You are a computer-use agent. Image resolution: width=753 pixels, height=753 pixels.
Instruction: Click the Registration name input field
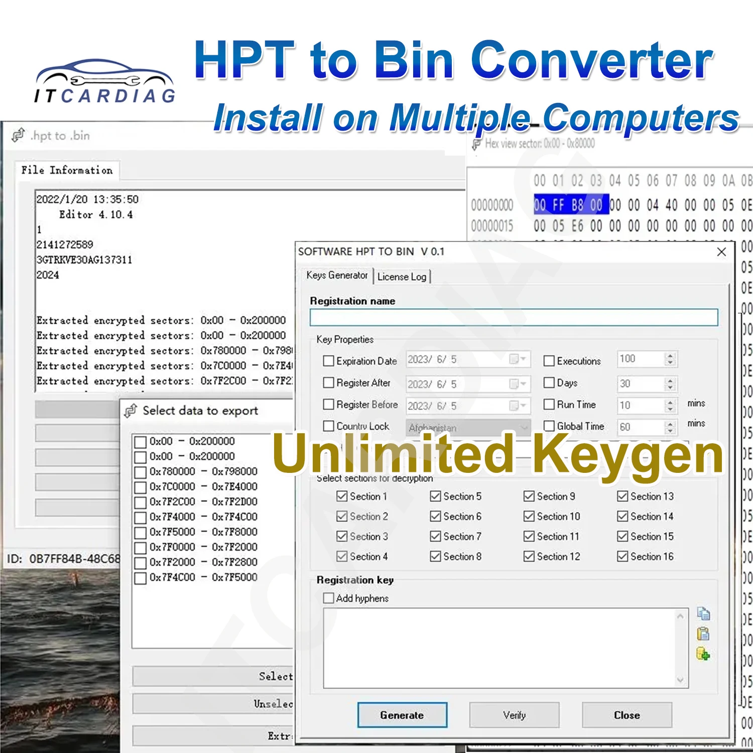point(514,317)
